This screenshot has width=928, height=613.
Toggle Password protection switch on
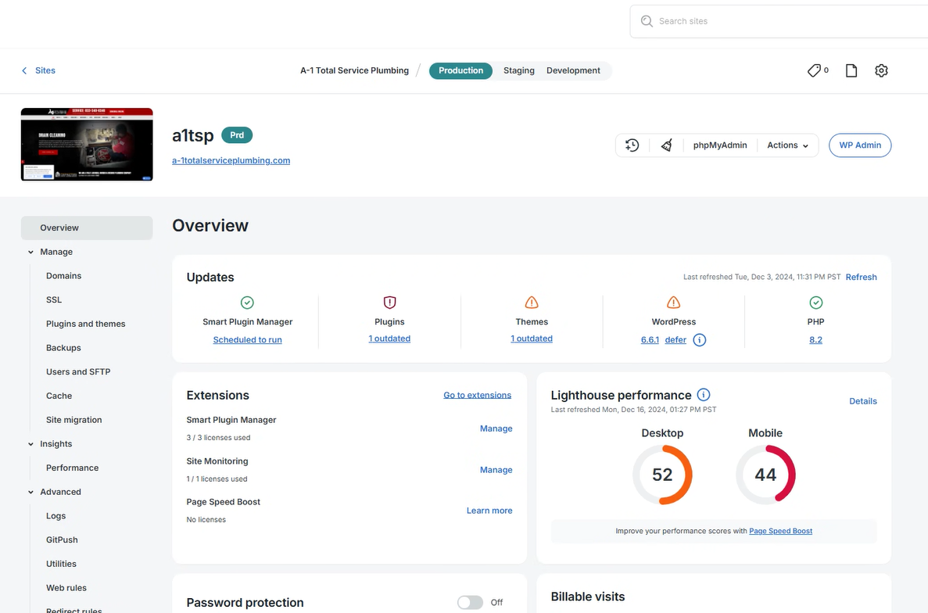coord(470,602)
